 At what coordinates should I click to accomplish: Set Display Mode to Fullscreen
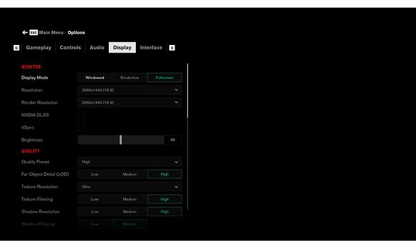[x=164, y=77]
